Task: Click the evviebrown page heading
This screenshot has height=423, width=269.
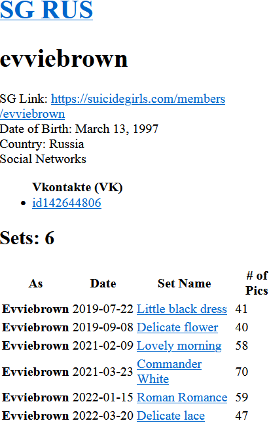Action: click(63, 58)
